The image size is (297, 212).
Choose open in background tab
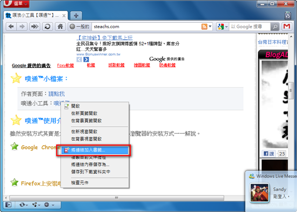click(x=96, y=120)
